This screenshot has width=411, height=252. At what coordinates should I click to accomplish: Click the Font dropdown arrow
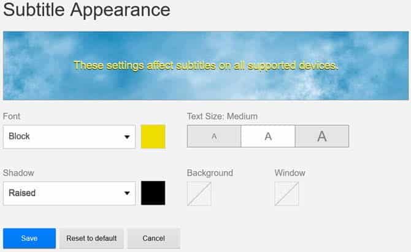127,137
